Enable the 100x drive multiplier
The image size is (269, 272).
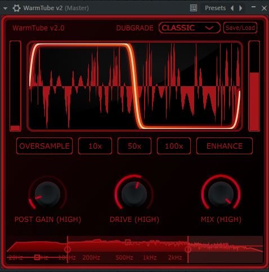[x=174, y=146]
